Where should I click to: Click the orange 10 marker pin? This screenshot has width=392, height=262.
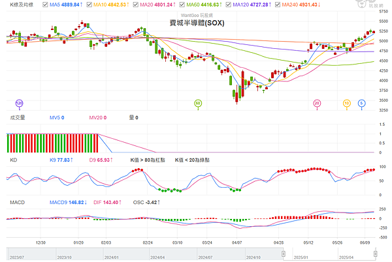[x=346, y=104]
